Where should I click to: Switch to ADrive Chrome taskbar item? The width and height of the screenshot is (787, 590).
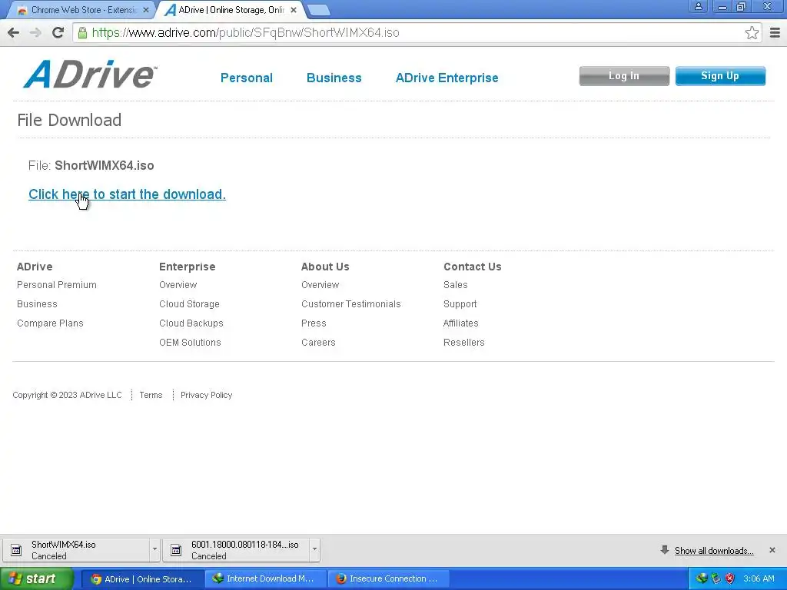tap(142, 578)
